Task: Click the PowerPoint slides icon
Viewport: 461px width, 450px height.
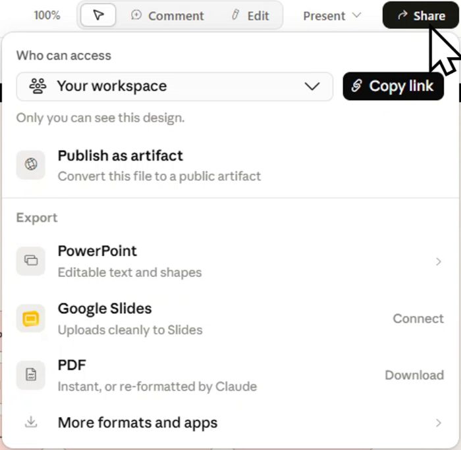Action: coord(31,261)
